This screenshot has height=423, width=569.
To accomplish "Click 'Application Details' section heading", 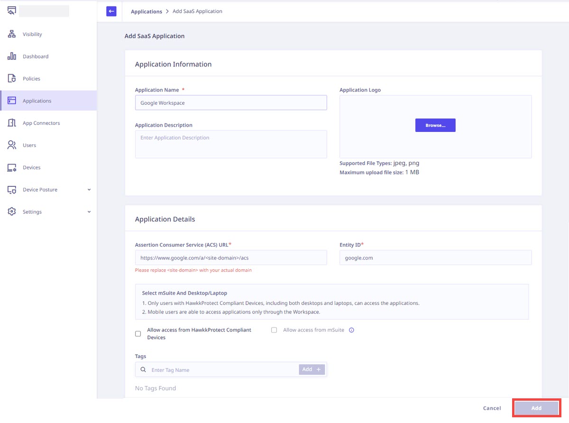I will pos(165,219).
